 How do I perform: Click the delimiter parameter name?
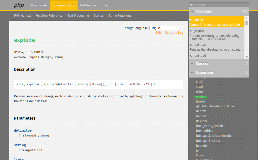click(x=23, y=130)
